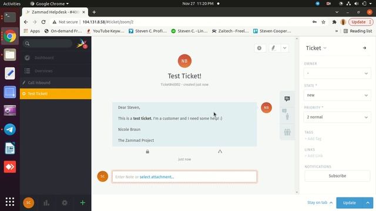Select the Call Inbound task tab
This screenshot has height=211, width=376.
[55, 83]
